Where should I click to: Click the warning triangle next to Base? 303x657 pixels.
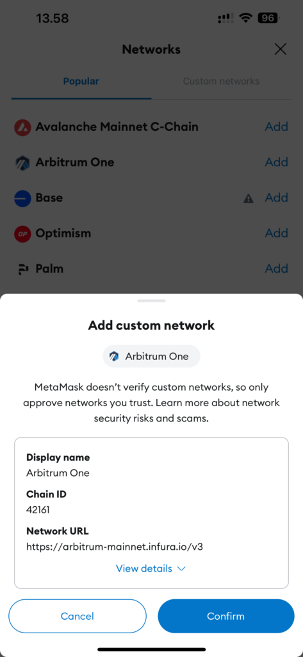click(249, 198)
